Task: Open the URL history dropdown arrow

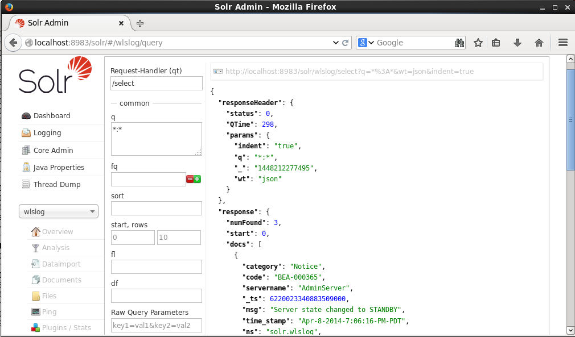Action: pyautogui.click(x=335, y=43)
